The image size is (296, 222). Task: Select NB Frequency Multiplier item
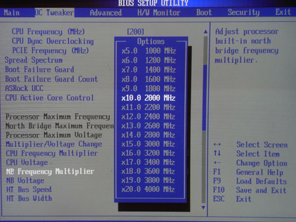tap(50, 172)
